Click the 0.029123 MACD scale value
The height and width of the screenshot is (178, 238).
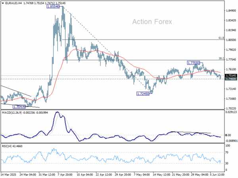tap(231, 112)
